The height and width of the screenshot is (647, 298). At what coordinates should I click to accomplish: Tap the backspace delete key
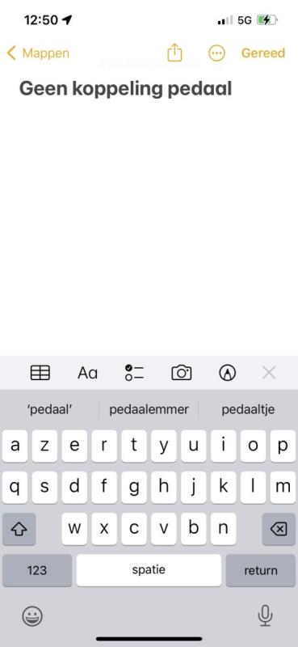(x=279, y=529)
